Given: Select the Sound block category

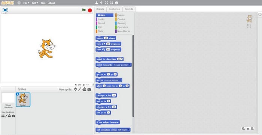Looking at the screenshot, I should pos(104,23).
